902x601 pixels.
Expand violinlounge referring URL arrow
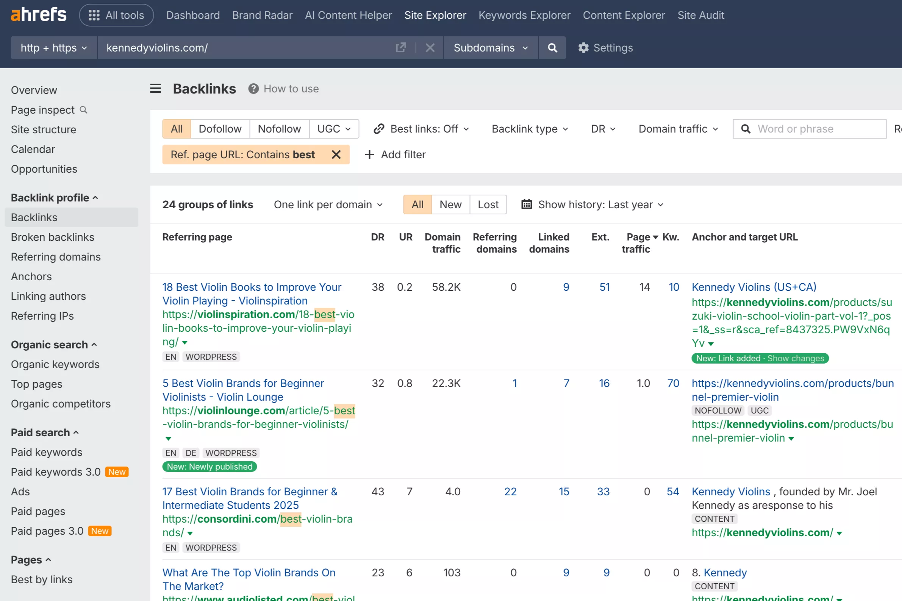coord(168,439)
